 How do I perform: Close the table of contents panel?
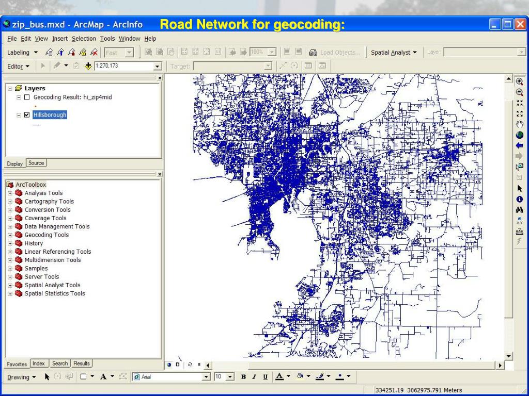click(160, 78)
